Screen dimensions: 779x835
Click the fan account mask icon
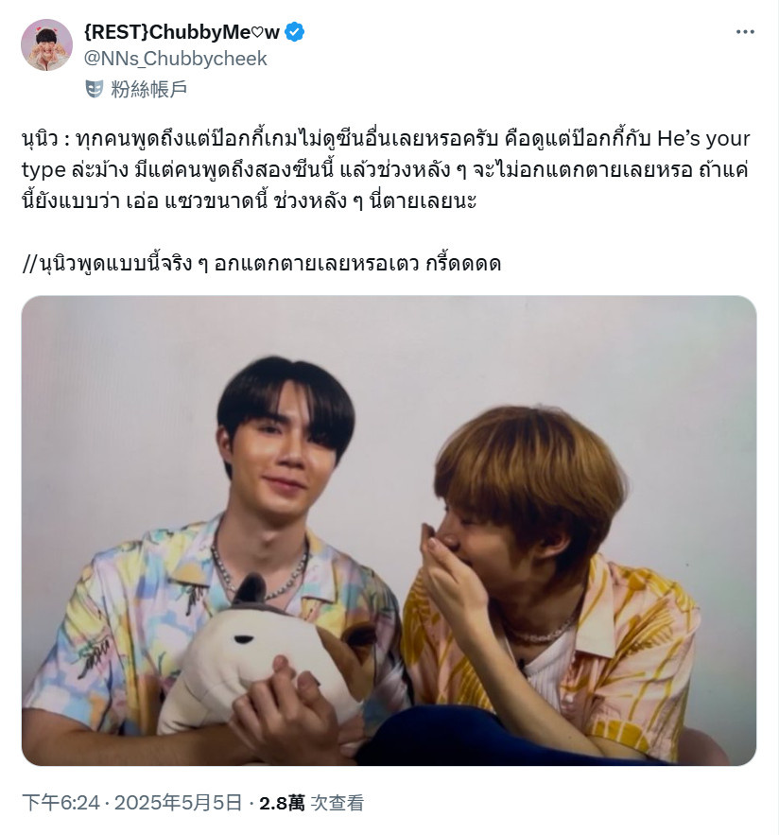pyautogui.click(x=95, y=89)
